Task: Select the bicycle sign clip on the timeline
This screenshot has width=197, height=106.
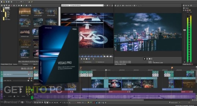Action: [115, 83]
